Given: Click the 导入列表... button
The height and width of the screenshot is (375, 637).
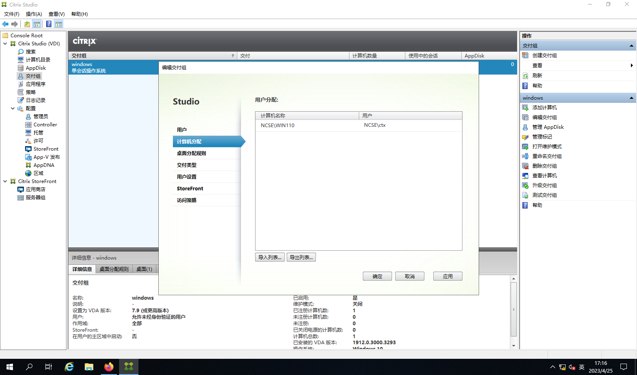Looking at the screenshot, I should tap(269, 258).
